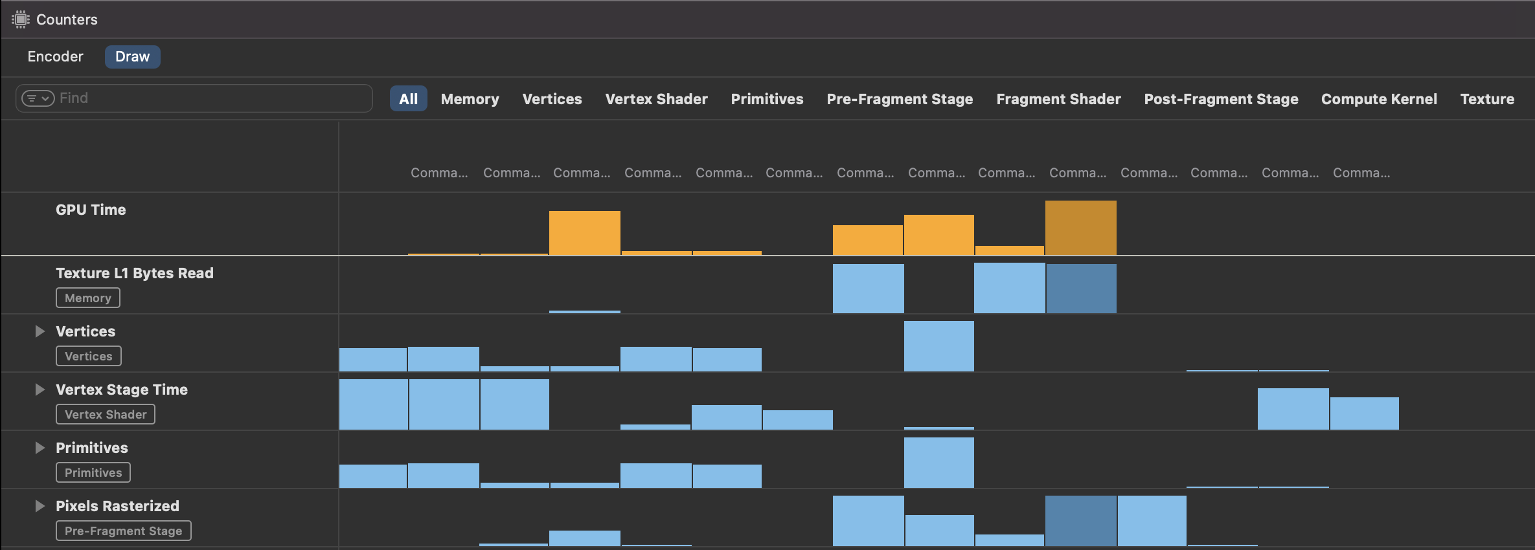
Task: Open the Find filter options dropdown
Action: tap(38, 98)
